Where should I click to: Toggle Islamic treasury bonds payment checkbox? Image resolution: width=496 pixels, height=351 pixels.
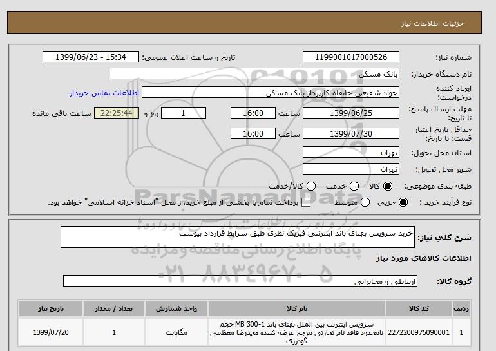tap(306, 202)
